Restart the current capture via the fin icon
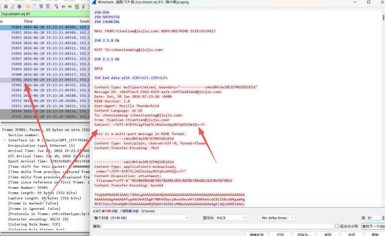Viewport: 385px width, 236px height. (x=12, y=7)
